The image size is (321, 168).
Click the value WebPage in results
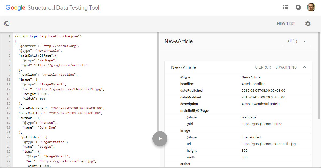[x=249, y=117]
